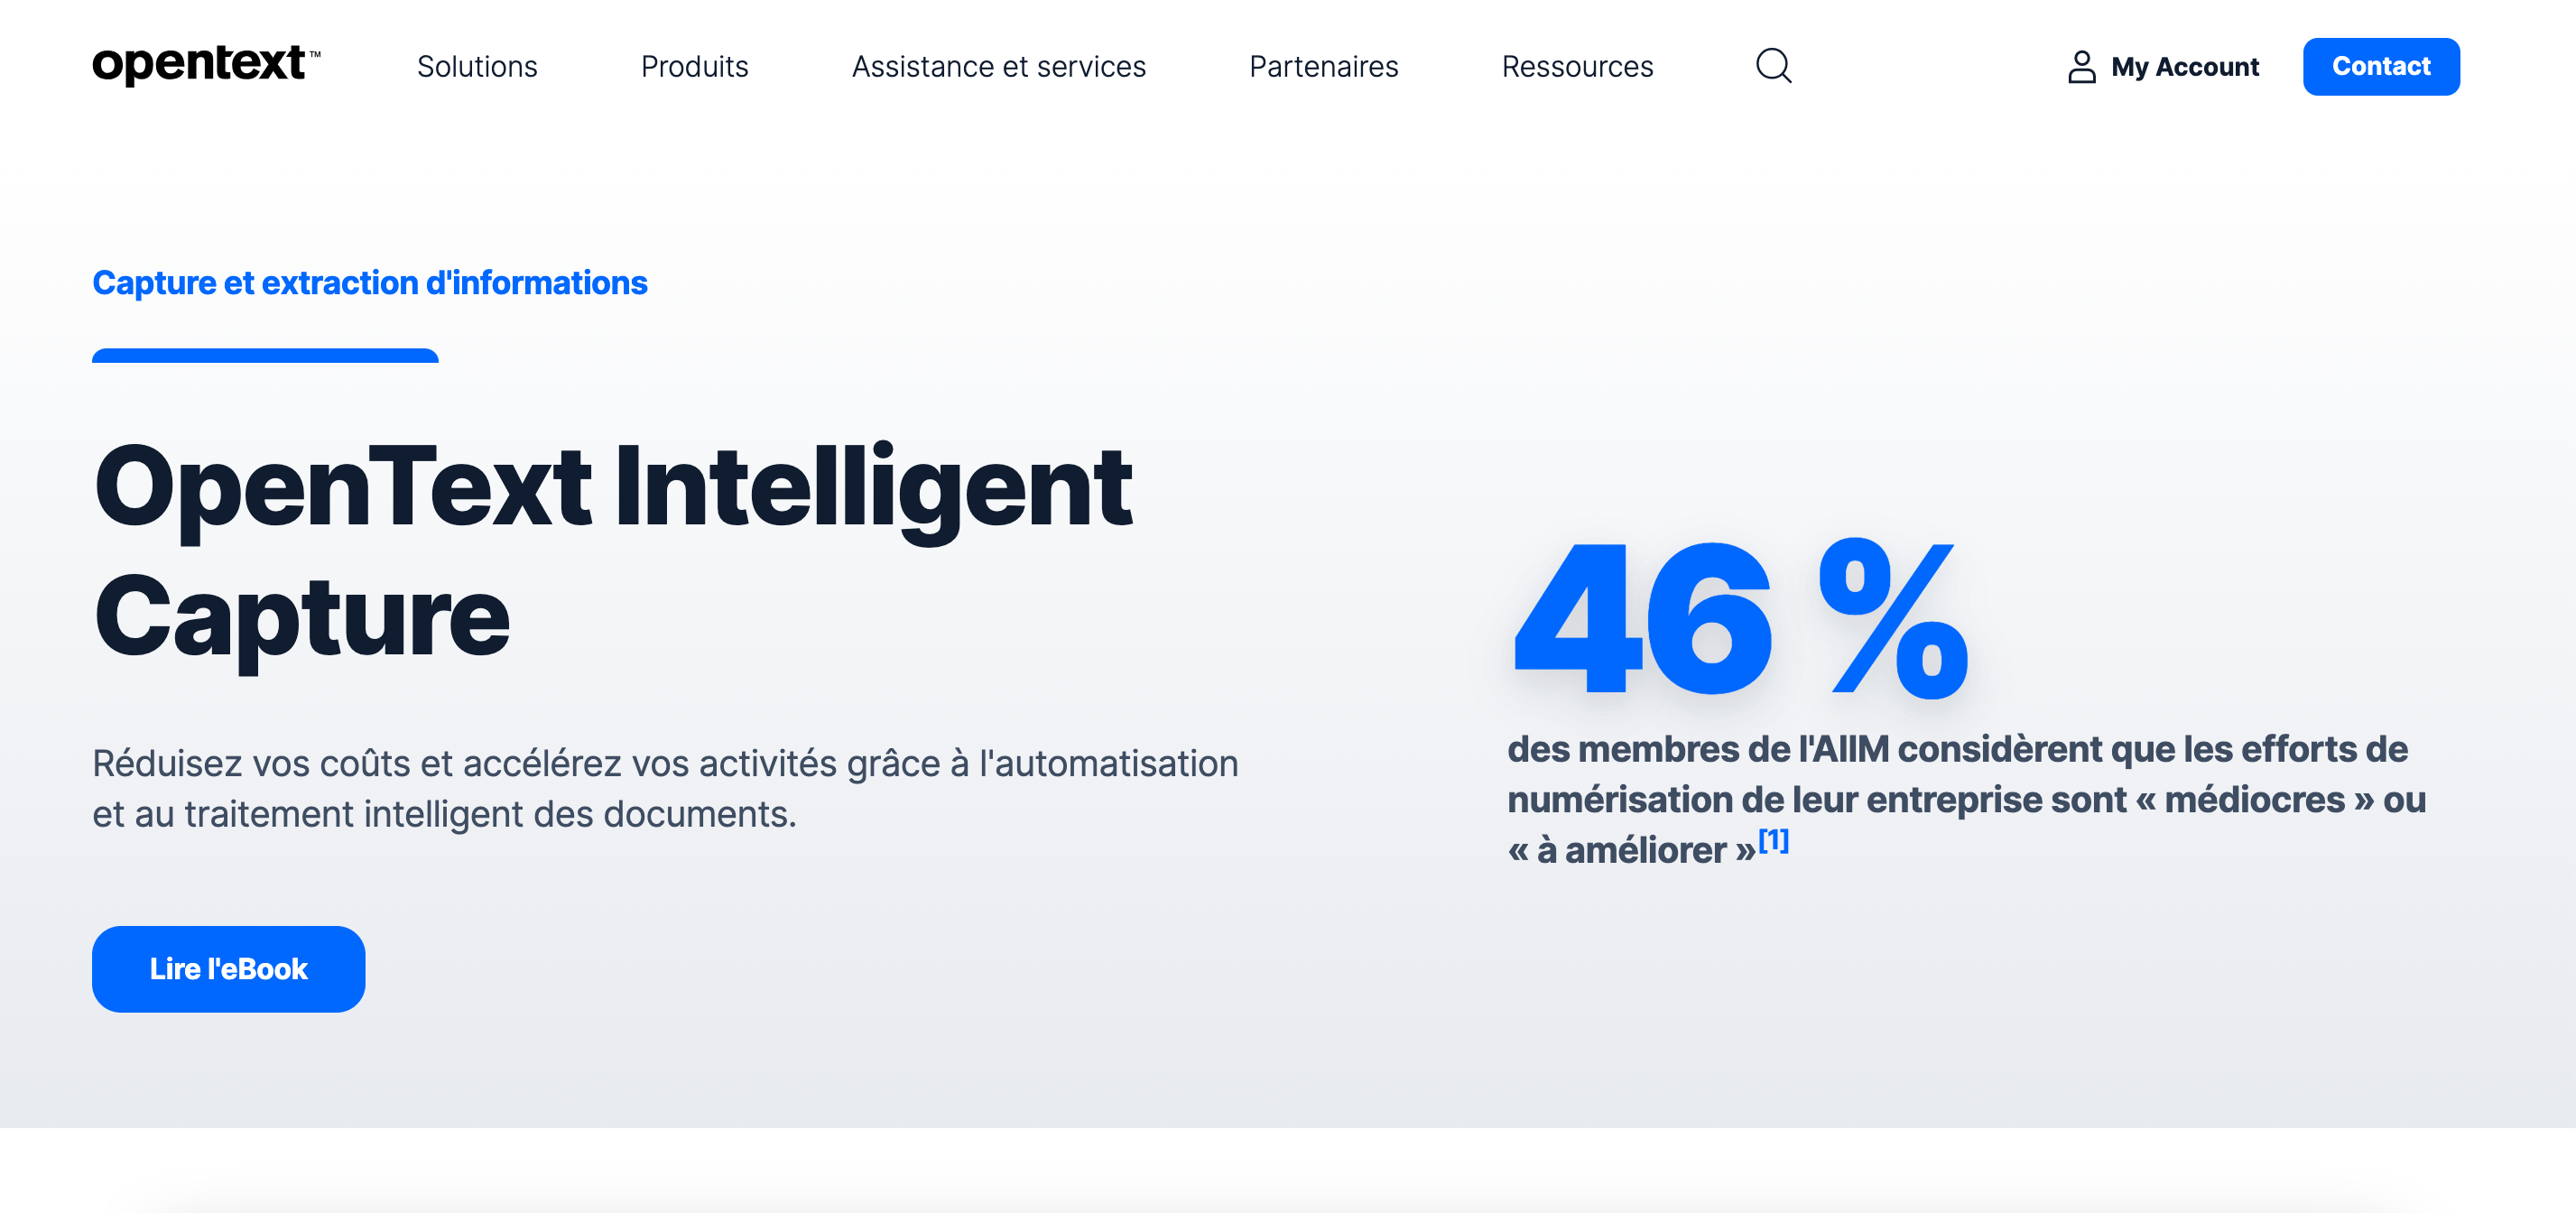
Task: Open the Produits menu
Action: [x=694, y=67]
